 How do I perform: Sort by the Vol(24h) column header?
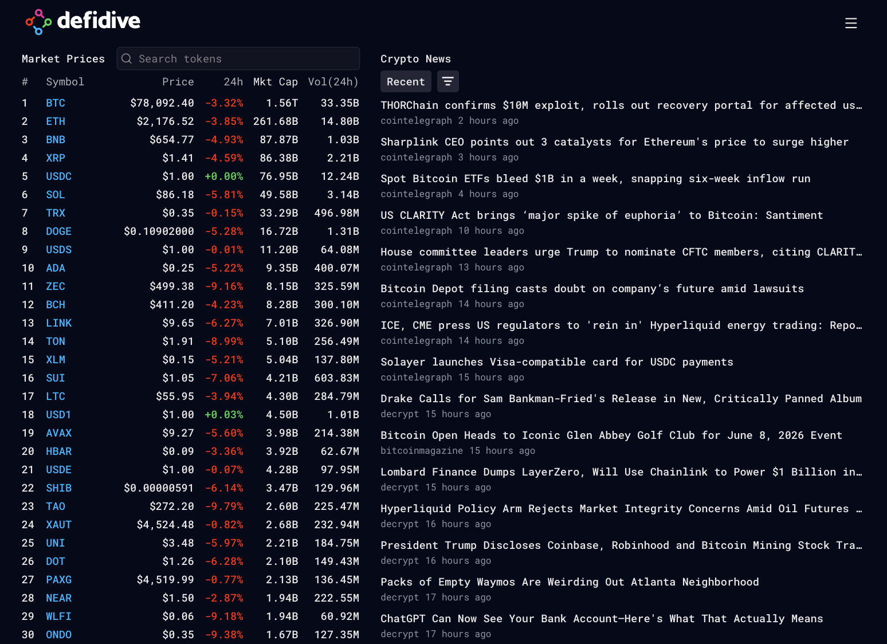pos(333,82)
